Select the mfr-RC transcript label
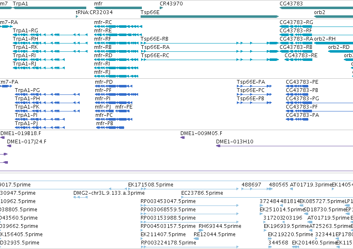The width and height of the screenshot is (353, 249). [103, 22]
